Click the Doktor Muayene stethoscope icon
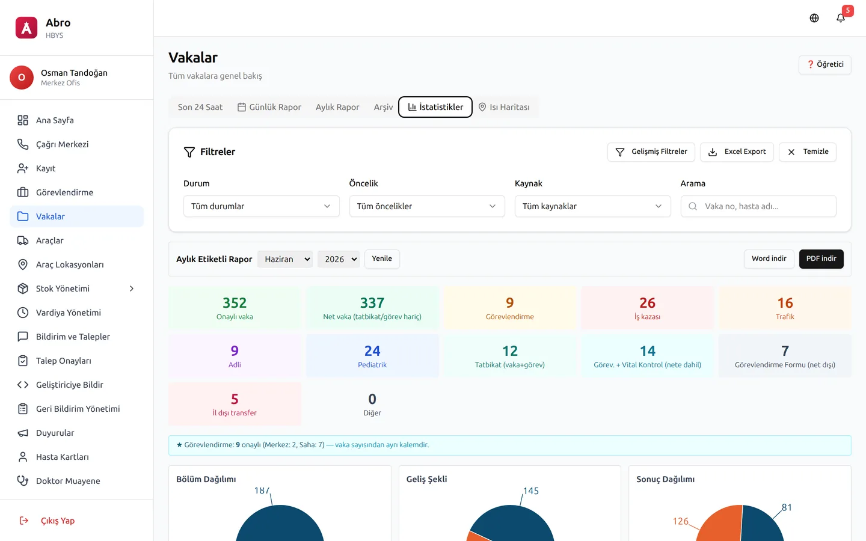This screenshot has width=866, height=541. pos(23,481)
